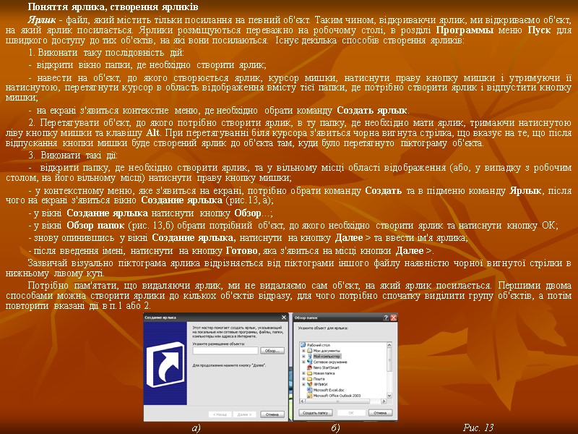This screenshot has height=434, width=578.
Task: Select the Пошта tree item label
Action: click(x=319, y=379)
